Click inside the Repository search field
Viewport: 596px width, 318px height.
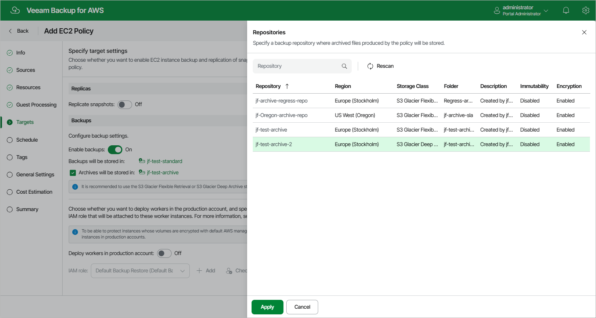pyautogui.click(x=302, y=66)
